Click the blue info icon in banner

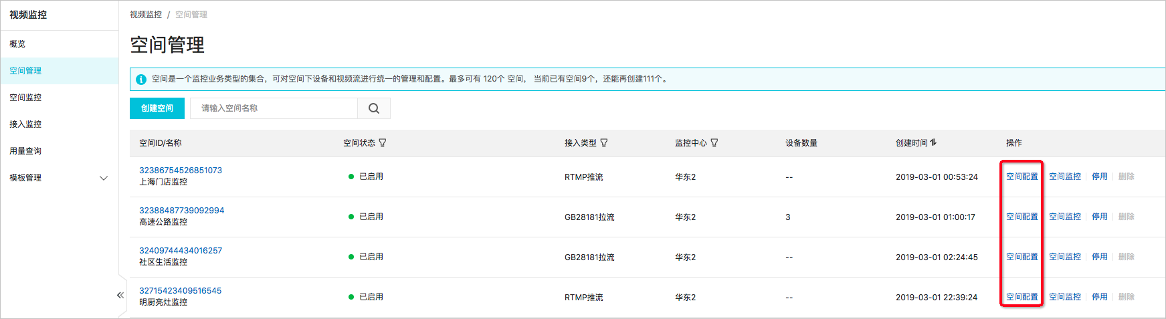click(141, 80)
